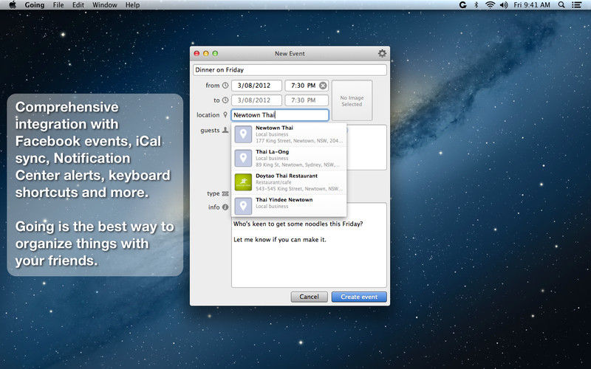
Task: Open the Window menu
Action: [x=105, y=5]
